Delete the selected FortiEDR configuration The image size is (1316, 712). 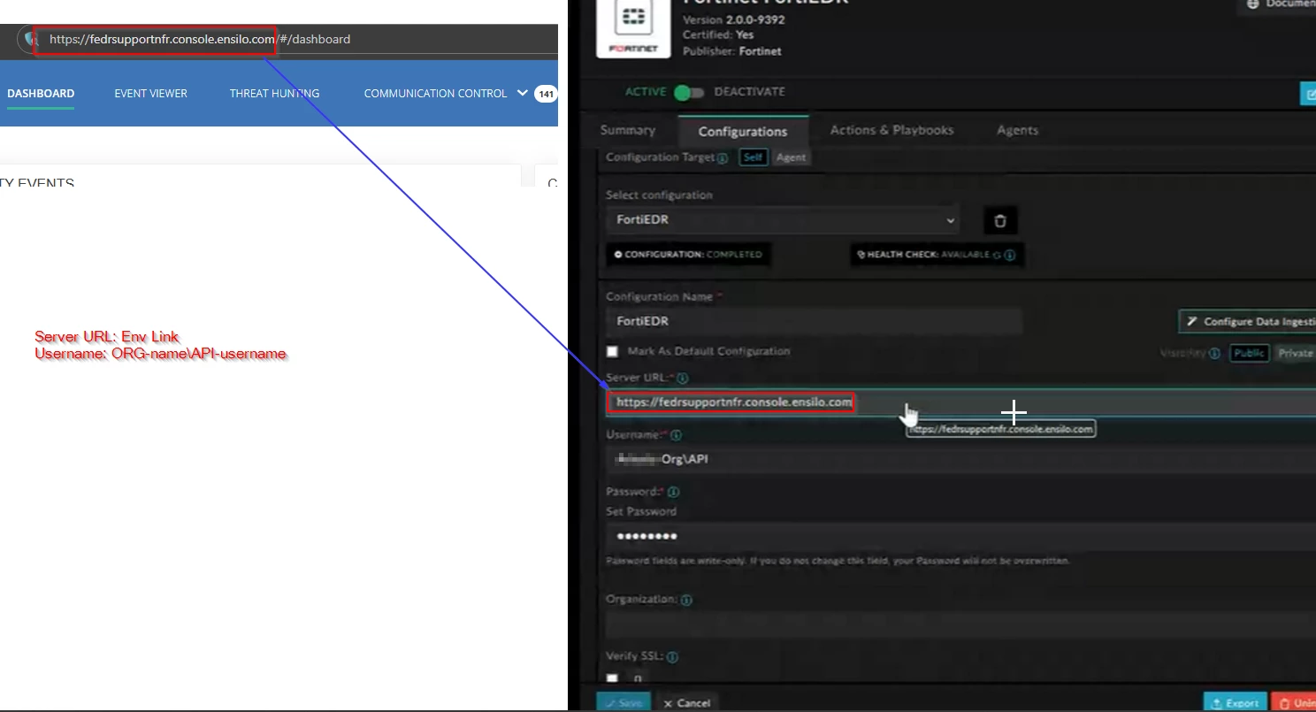[x=1000, y=220]
